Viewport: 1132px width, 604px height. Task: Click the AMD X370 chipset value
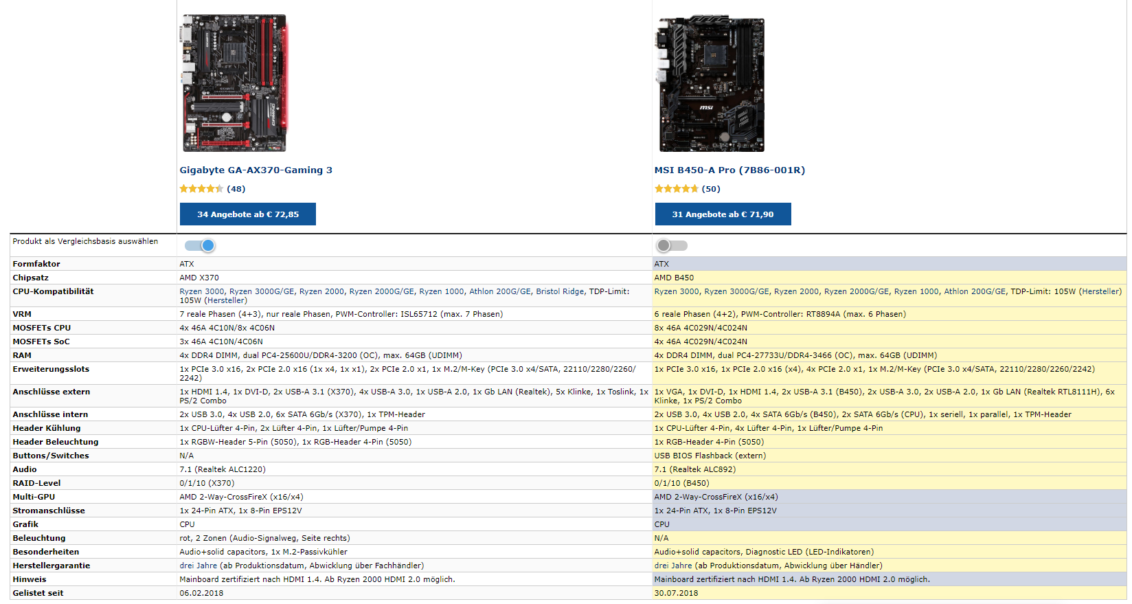tap(199, 278)
